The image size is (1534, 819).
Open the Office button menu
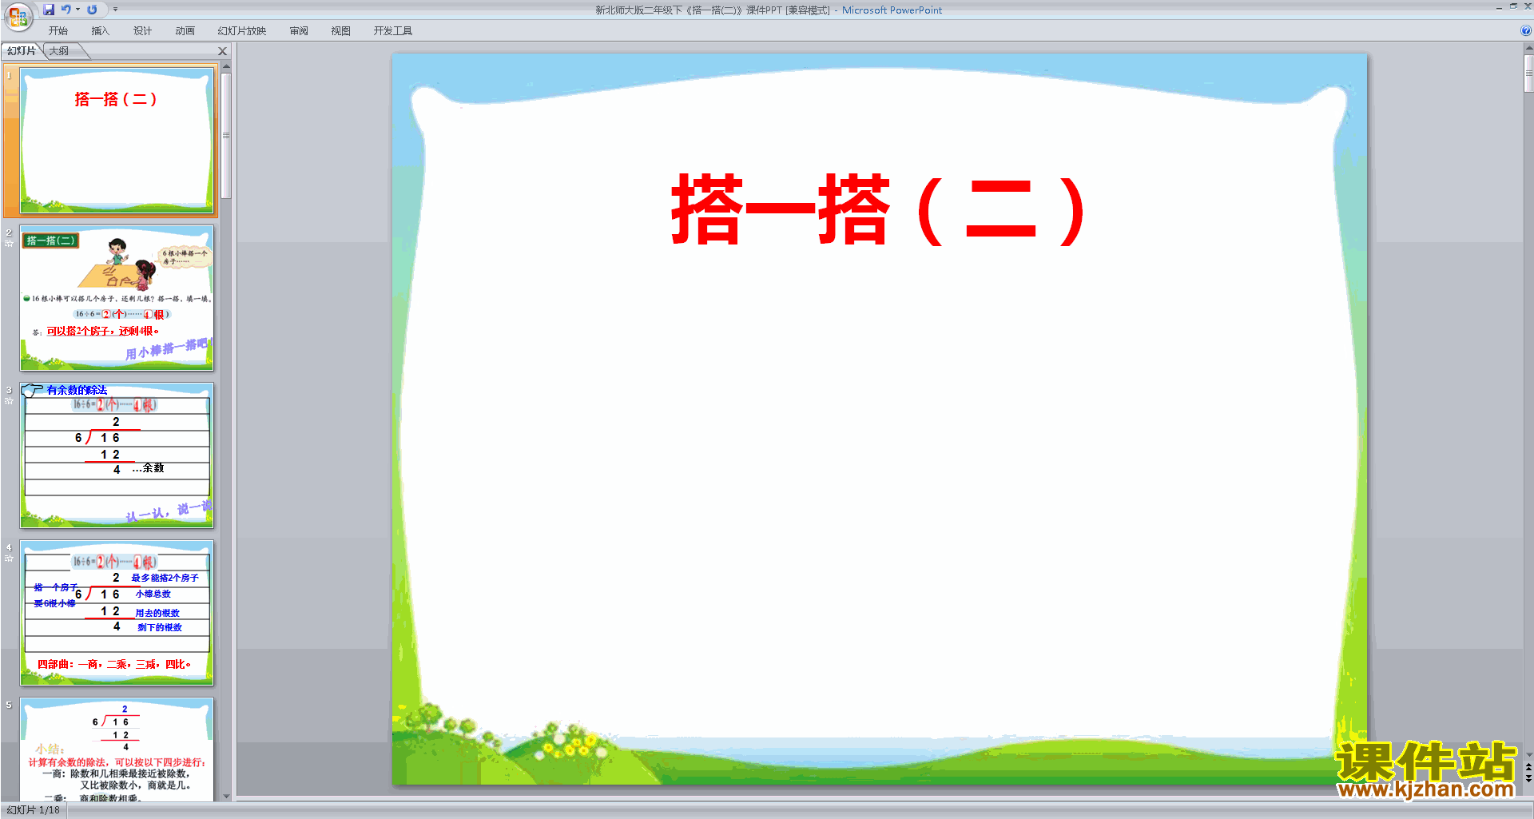(18, 16)
